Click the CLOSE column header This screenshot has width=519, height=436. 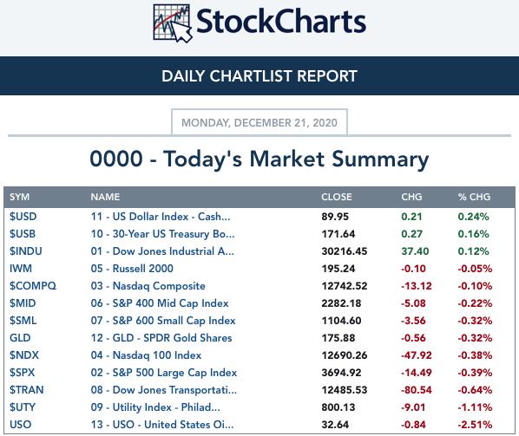point(337,197)
